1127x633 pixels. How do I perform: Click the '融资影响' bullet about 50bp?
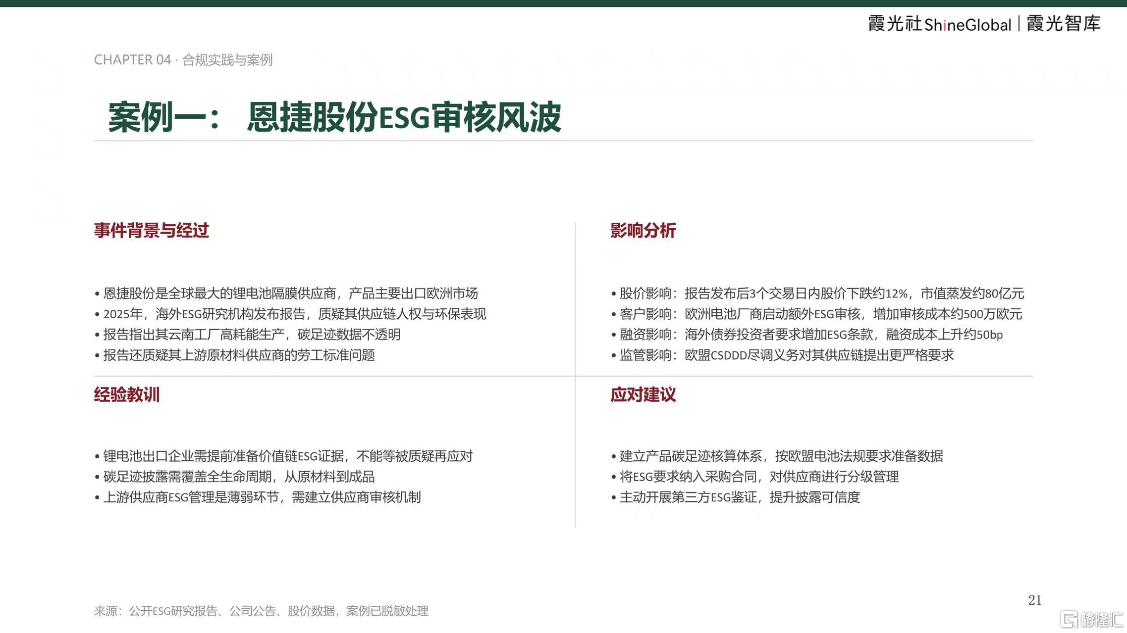(806, 335)
